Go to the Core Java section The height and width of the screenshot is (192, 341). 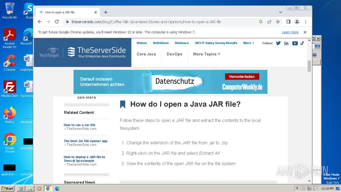[x=146, y=54]
